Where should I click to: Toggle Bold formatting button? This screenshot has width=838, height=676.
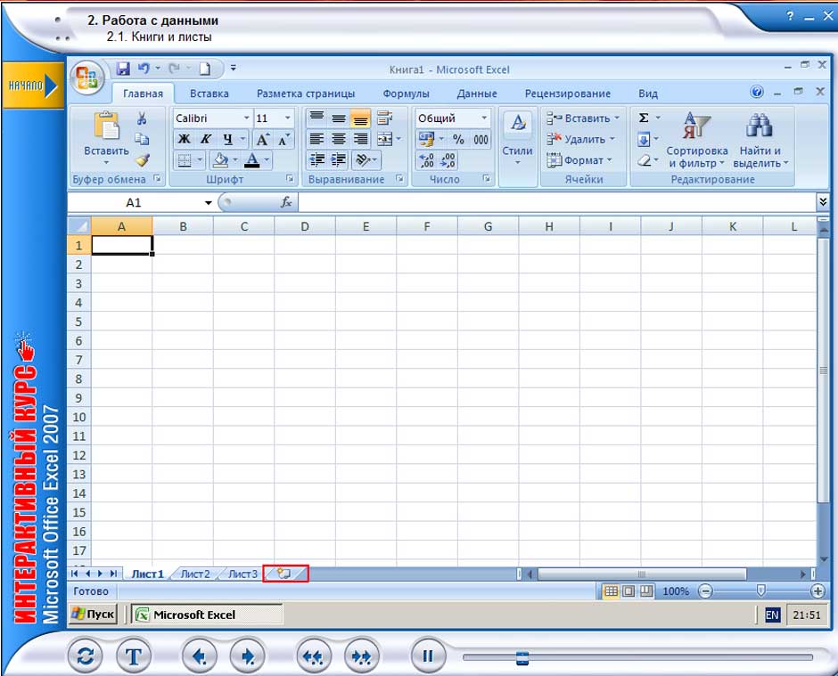coord(184,139)
